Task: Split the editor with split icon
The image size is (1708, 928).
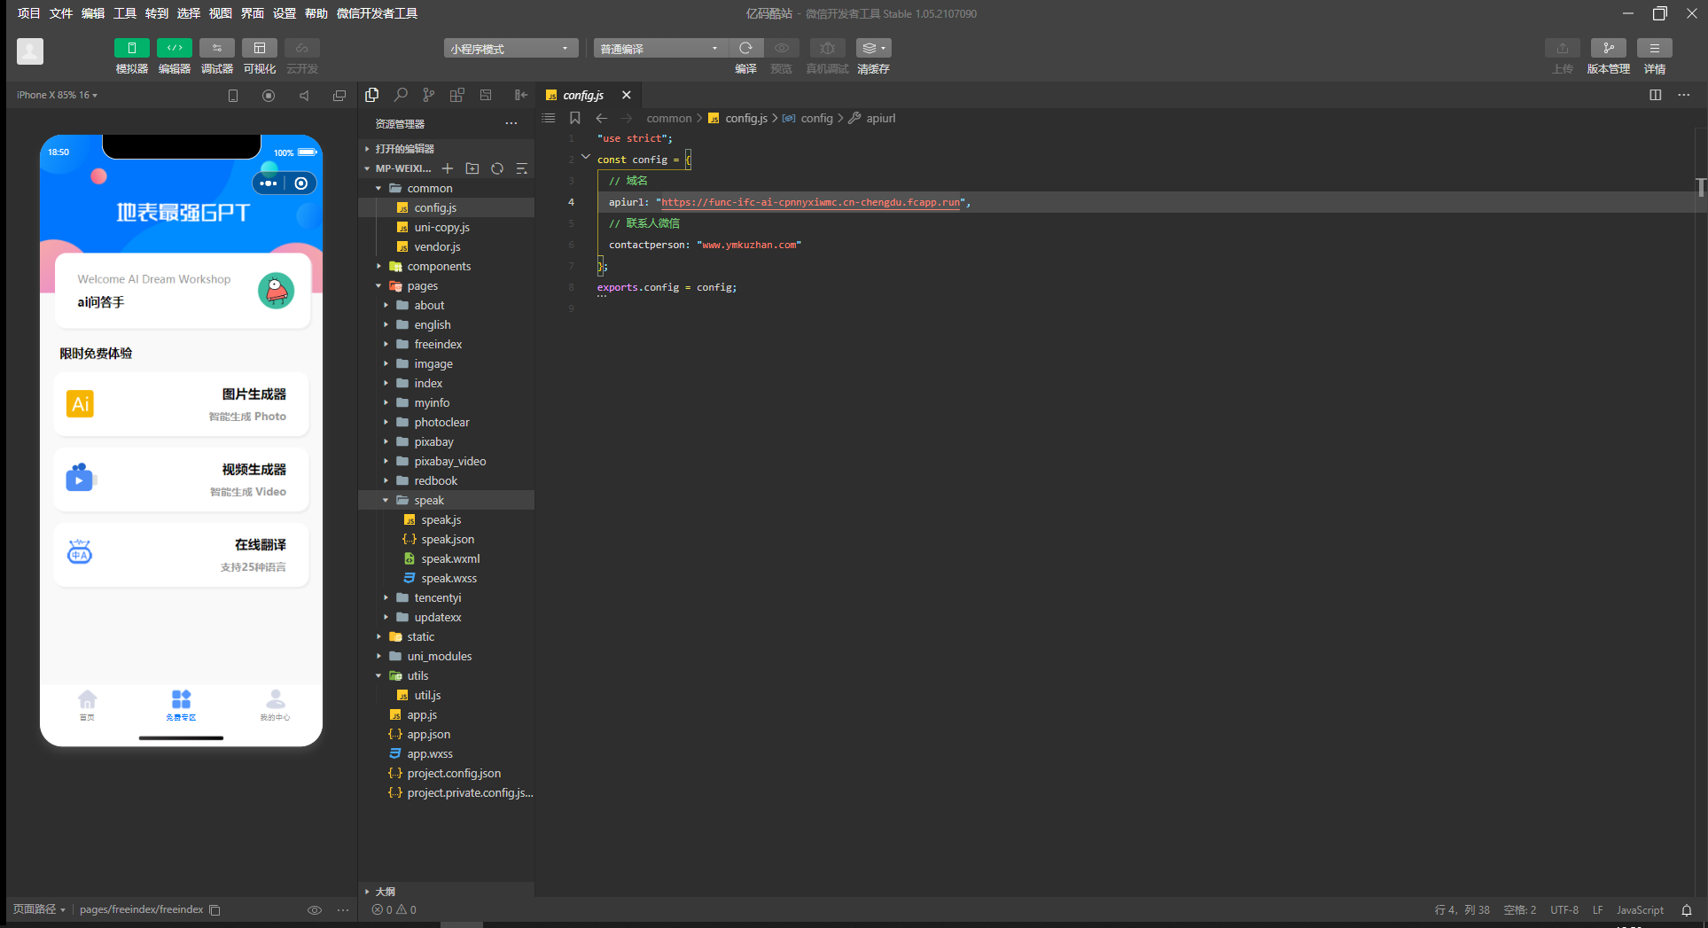Action: (x=1655, y=95)
